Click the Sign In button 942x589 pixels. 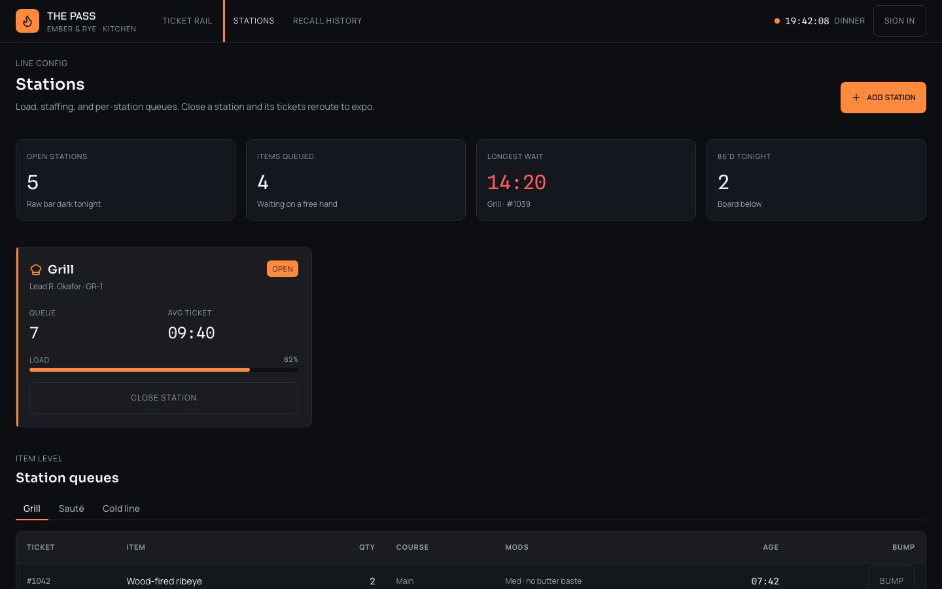tap(899, 21)
